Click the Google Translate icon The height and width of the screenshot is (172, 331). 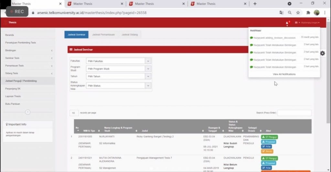tap(281, 13)
